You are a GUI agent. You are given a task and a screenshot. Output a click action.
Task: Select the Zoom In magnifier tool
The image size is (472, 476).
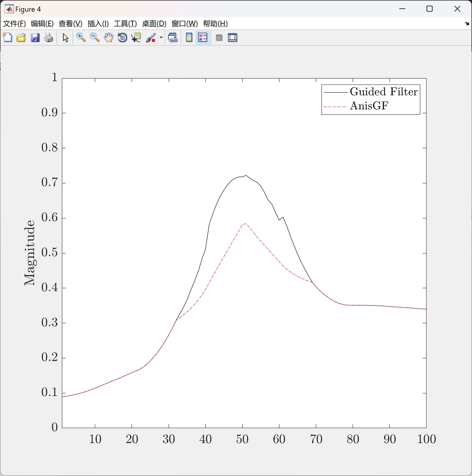(x=81, y=38)
